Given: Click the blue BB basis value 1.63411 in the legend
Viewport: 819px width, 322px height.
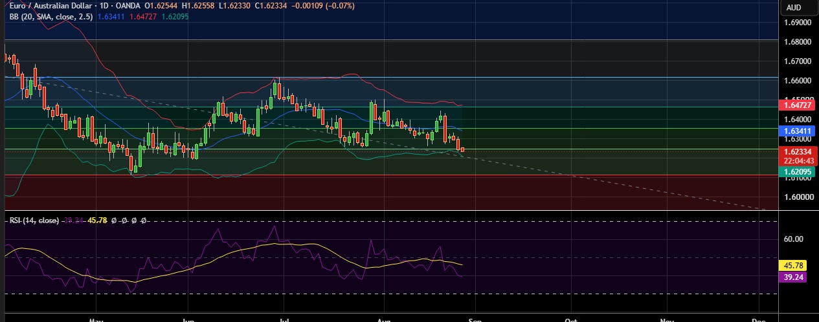Looking at the screenshot, I should (x=109, y=17).
